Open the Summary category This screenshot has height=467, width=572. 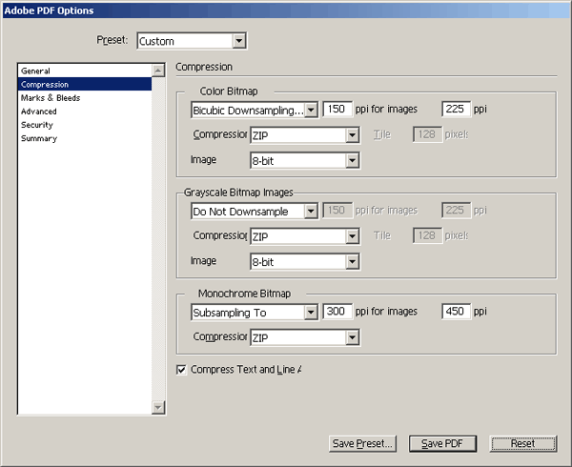[85, 138]
